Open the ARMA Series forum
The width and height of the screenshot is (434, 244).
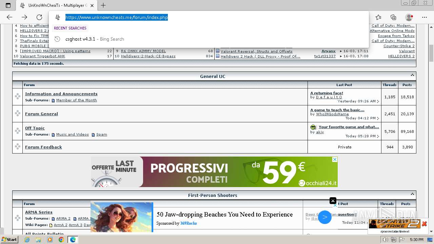pos(39,212)
